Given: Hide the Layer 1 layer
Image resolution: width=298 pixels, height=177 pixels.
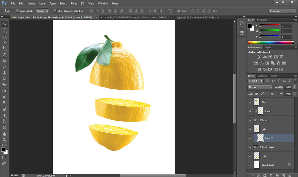Looking at the screenshot, I should [x=250, y=111].
